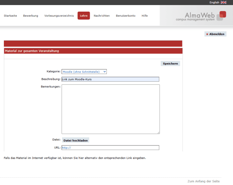Go to the Bewerbung menu
Screen dimensions: 233x185
[31, 16]
